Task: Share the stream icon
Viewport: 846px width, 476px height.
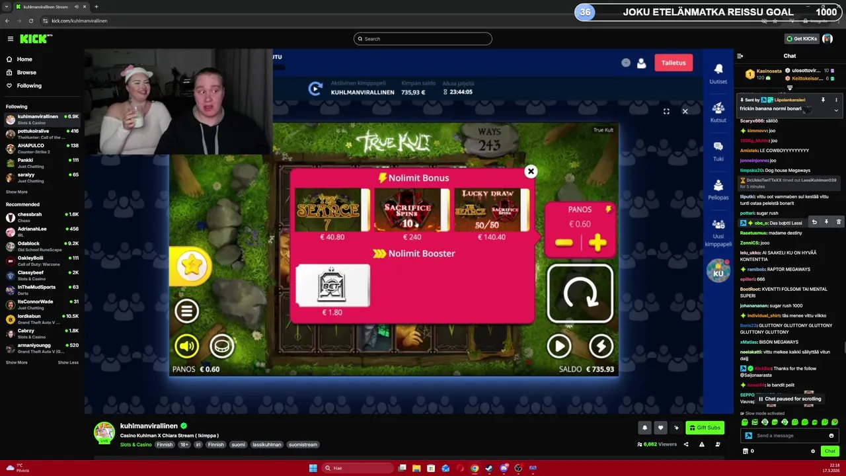Action: click(685, 444)
